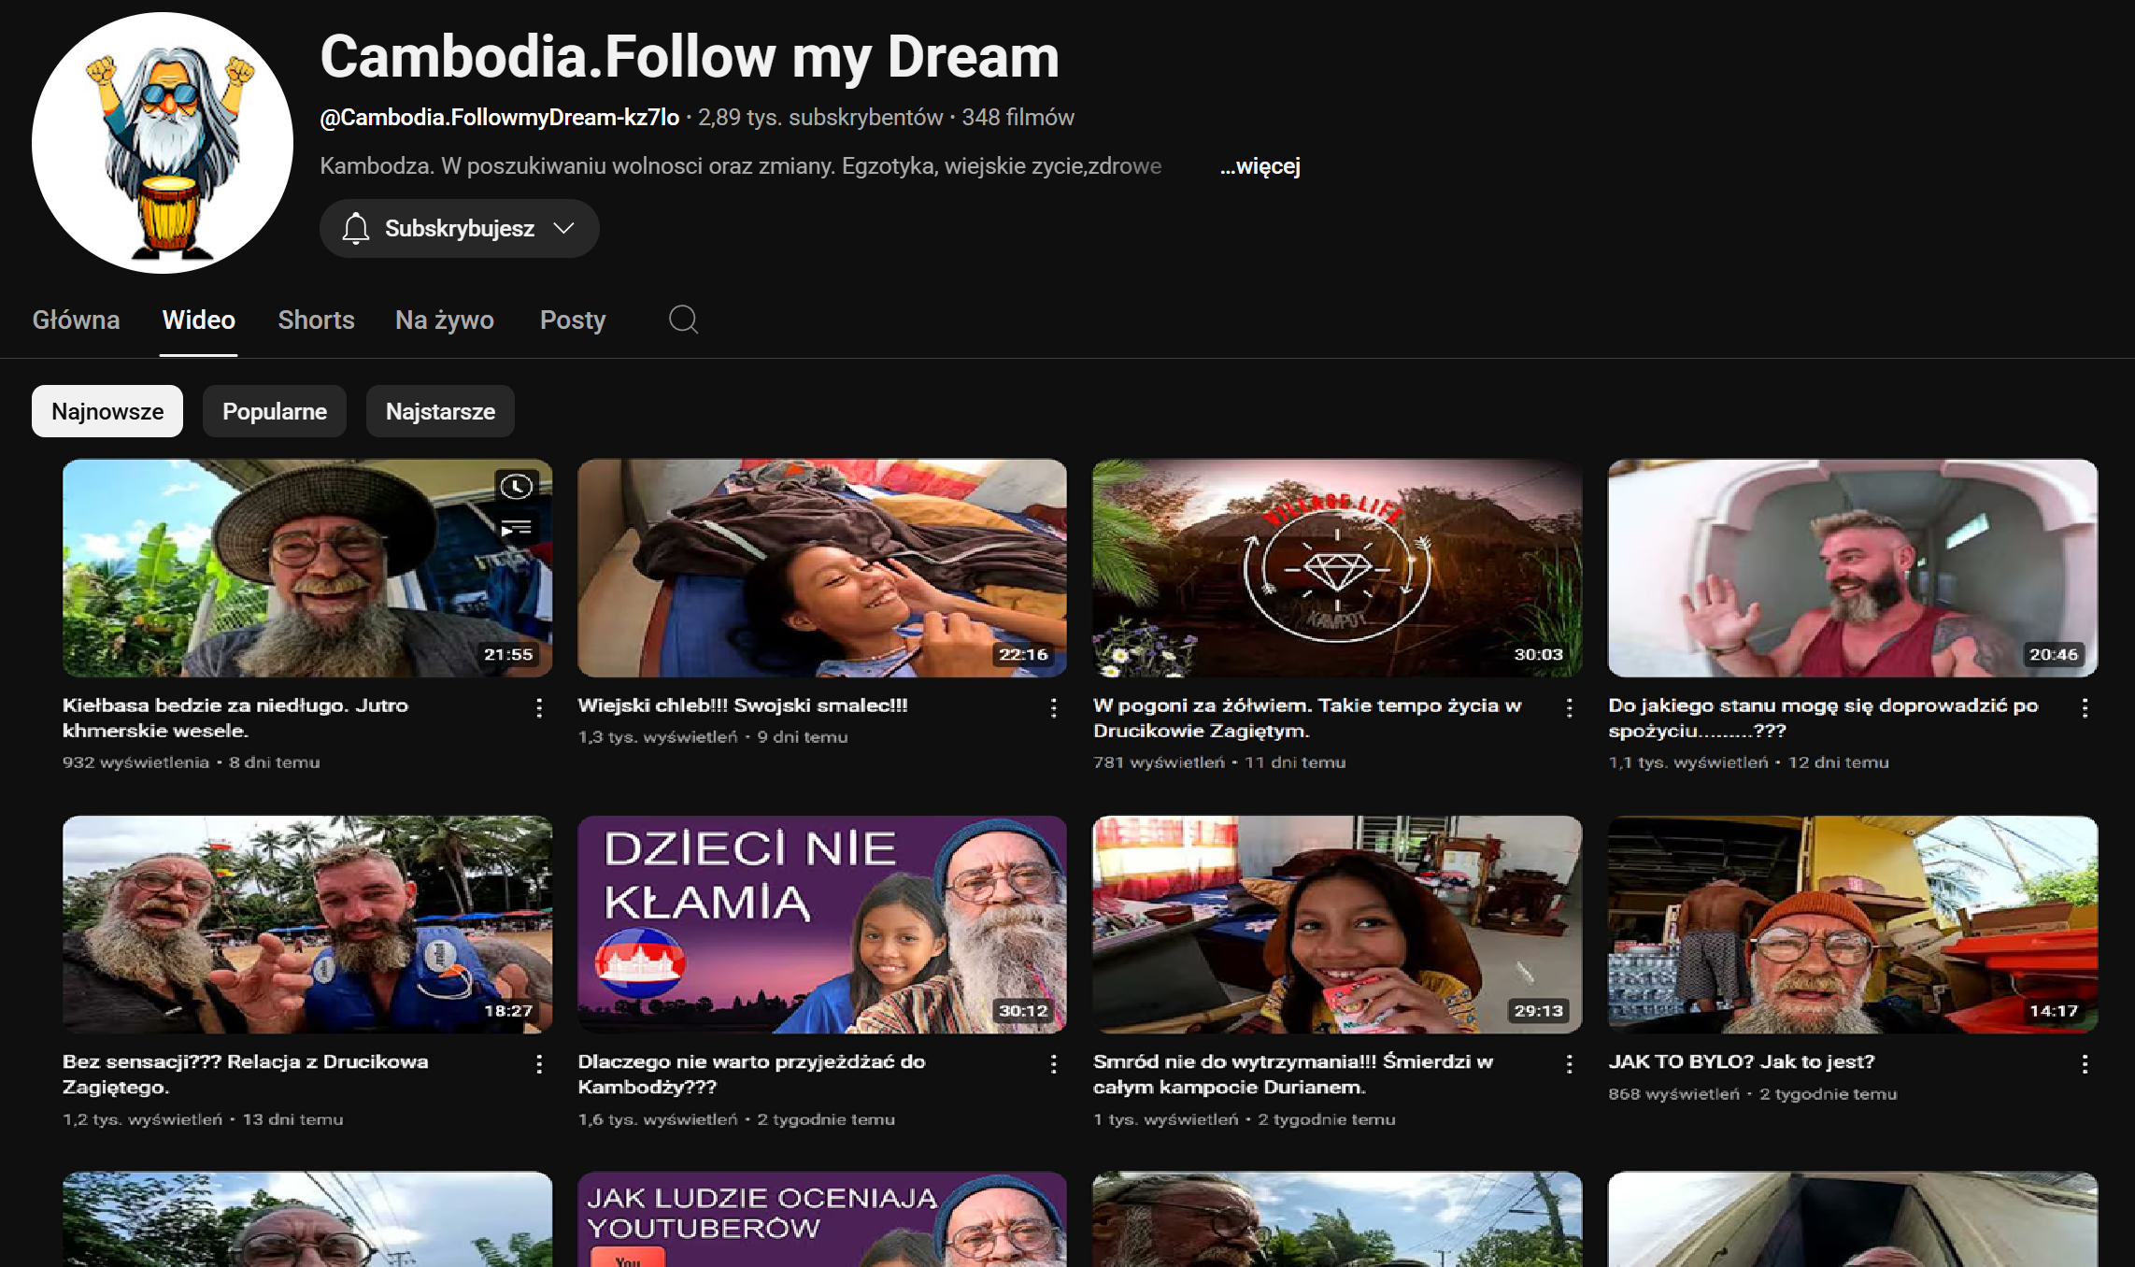Select the Najnowsze sort chip
This screenshot has width=2135, height=1267.
(107, 411)
